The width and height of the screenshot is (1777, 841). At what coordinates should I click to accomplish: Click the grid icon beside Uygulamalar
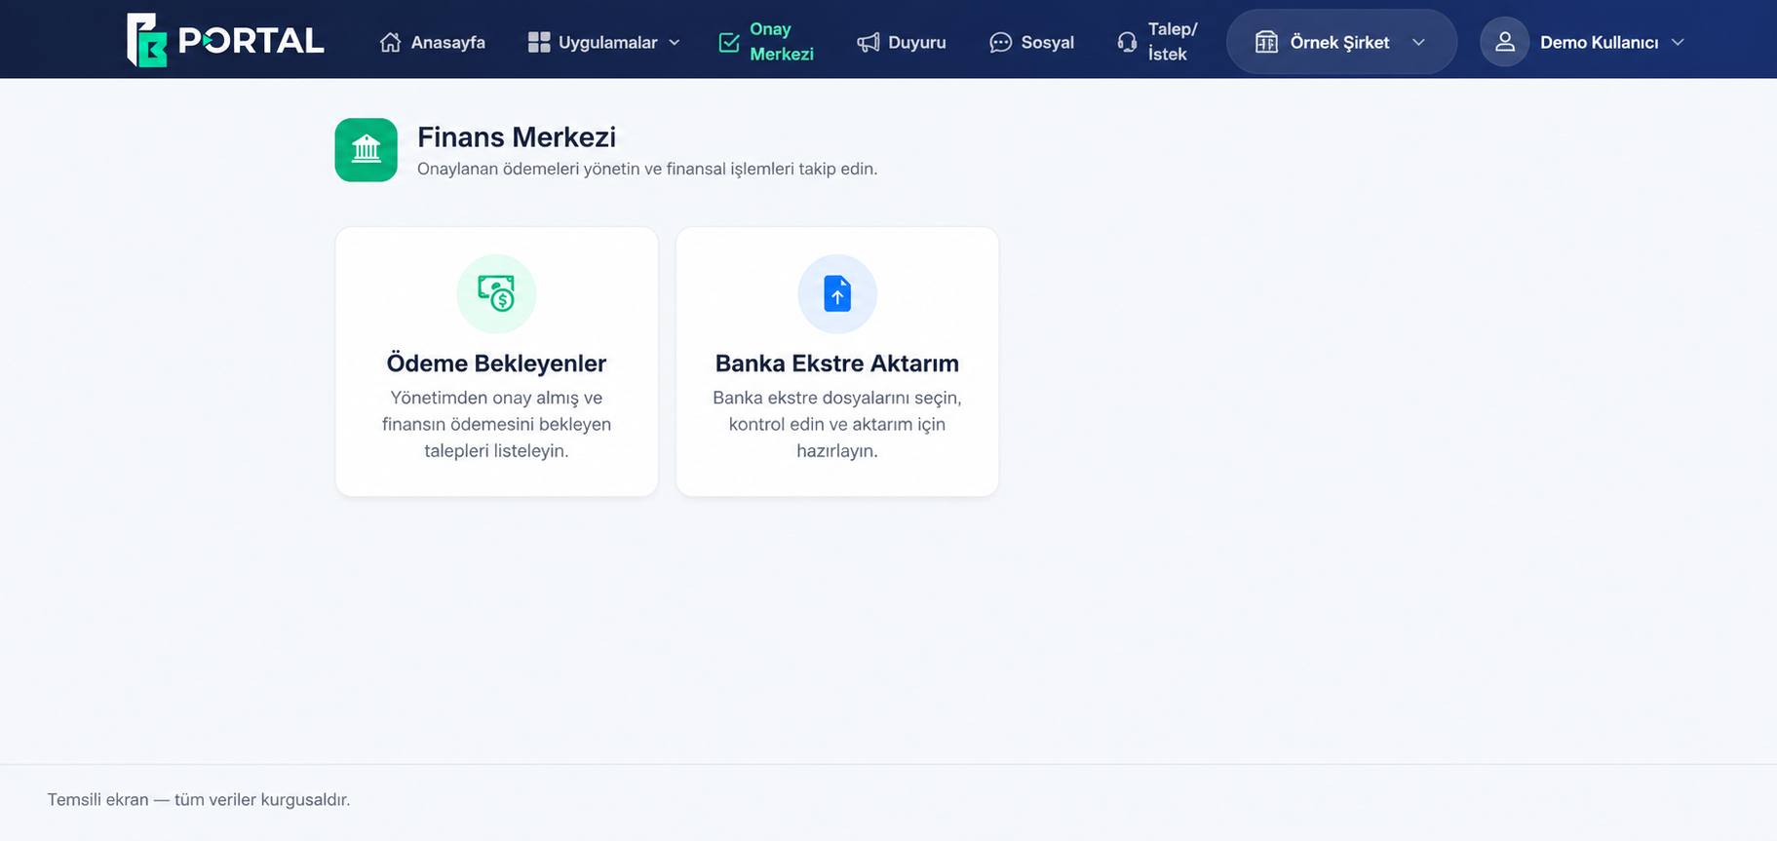click(x=539, y=42)
